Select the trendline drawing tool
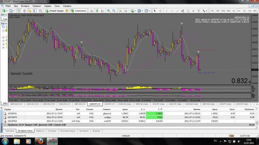The image size is (259, 145). coord(177,11)
